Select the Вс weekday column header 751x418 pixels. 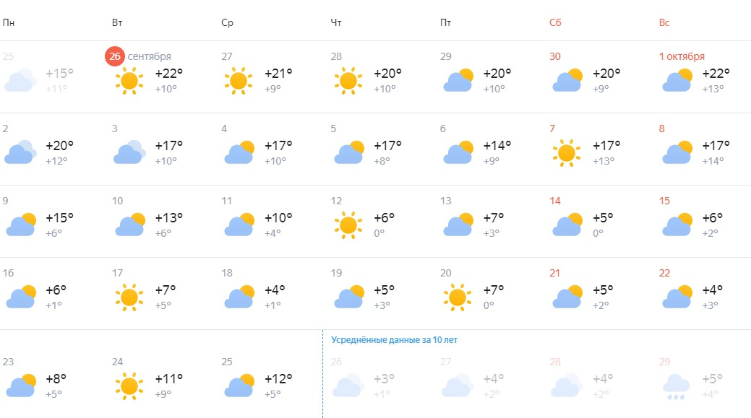pos(664,22)
